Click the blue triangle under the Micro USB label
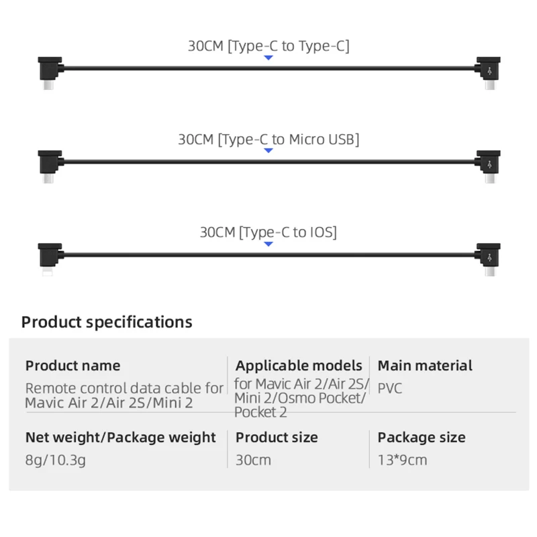The height and width of the screenshot is (537, 537). [x=268, y=151]
